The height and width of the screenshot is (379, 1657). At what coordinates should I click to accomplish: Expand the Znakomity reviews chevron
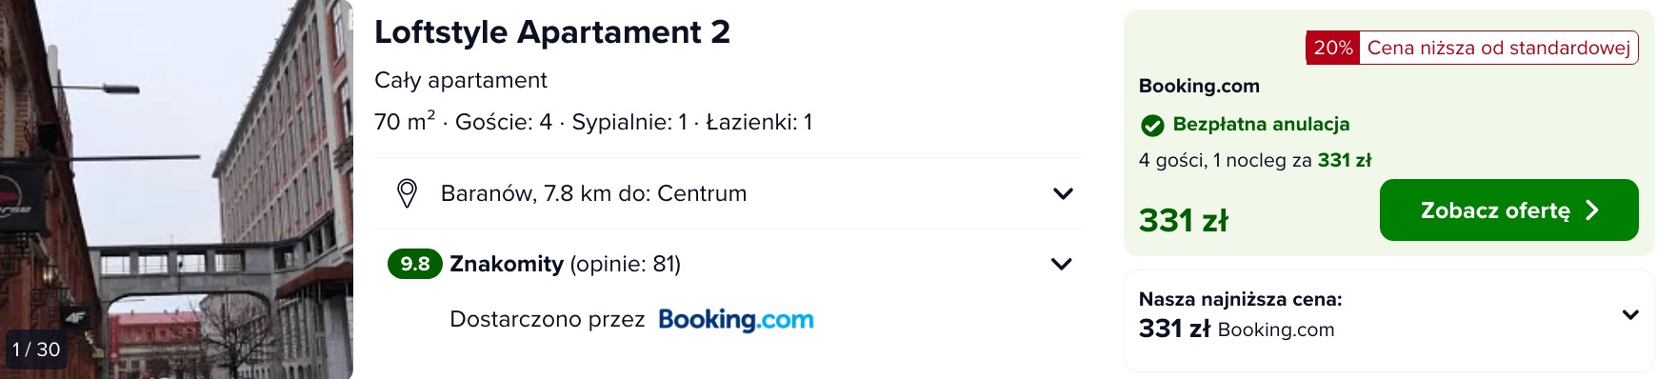pyautogui.click(x=1061, y=264)
